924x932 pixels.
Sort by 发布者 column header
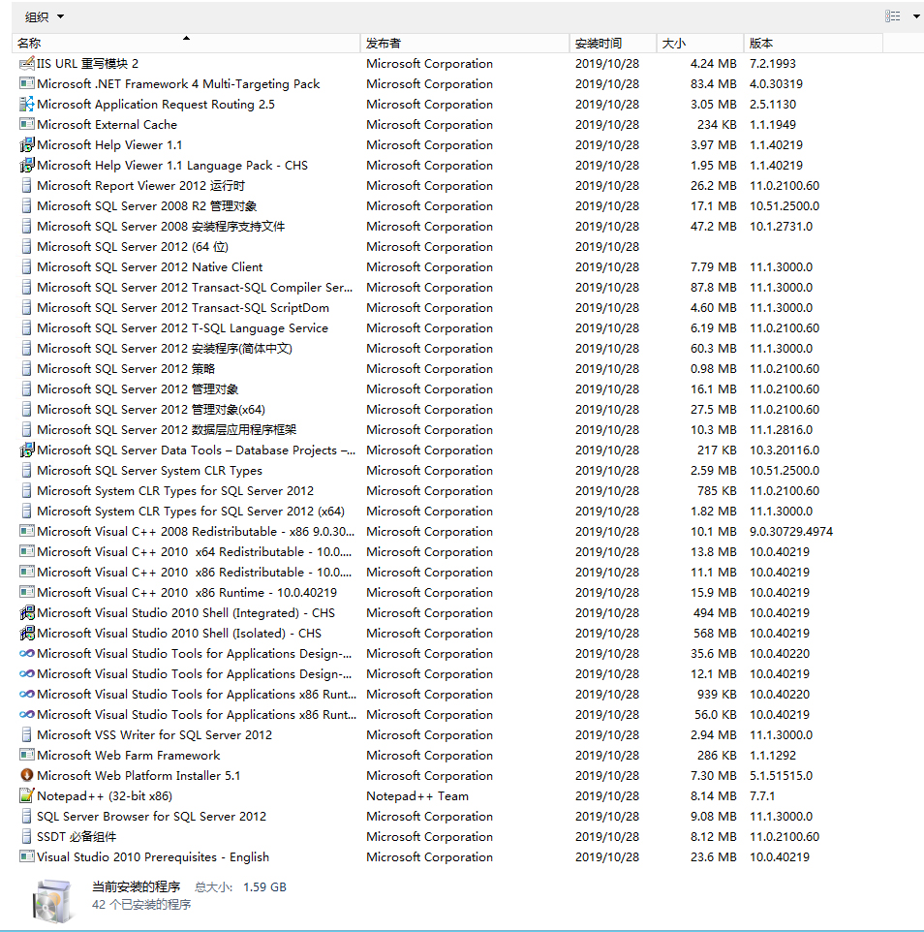coord(464,43)
